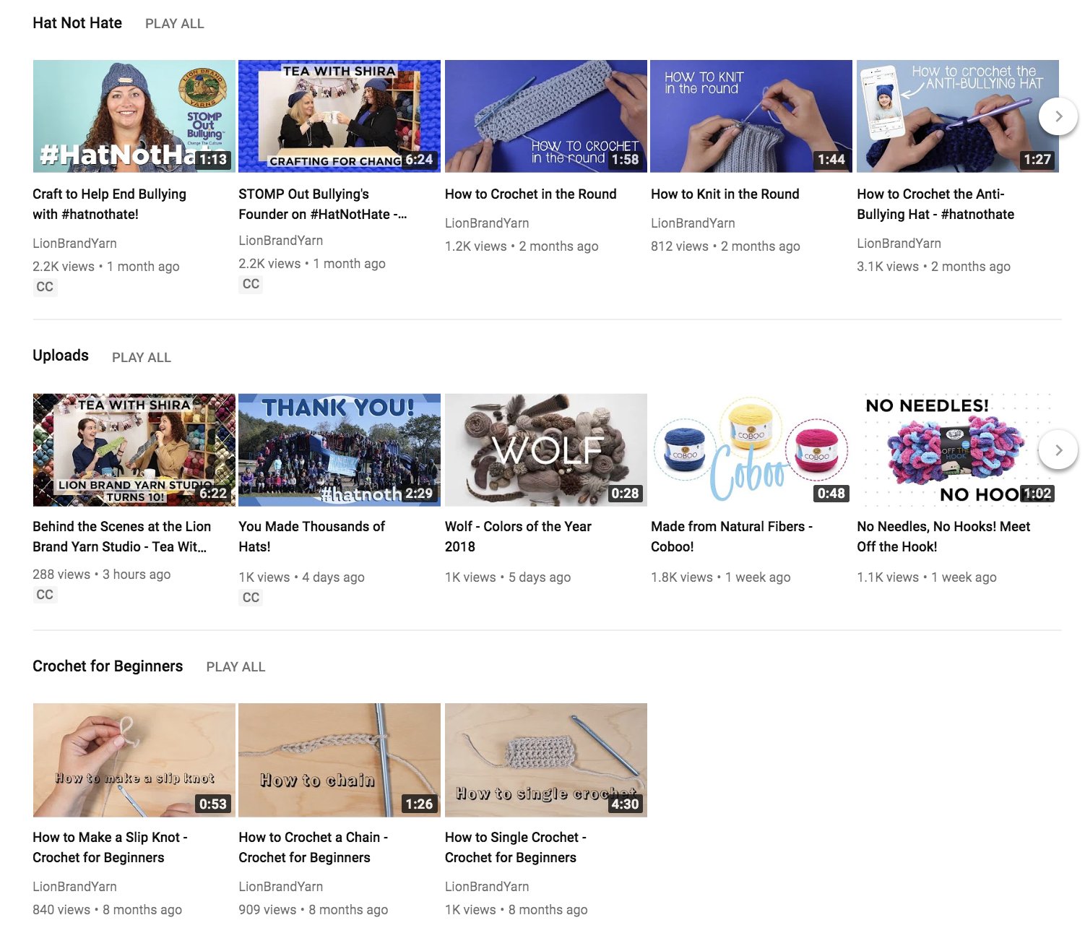Click title No Needles, No Hooks! Meet Off the Hook
This screenshot has width=1085, height=928.
pos(943,537)
